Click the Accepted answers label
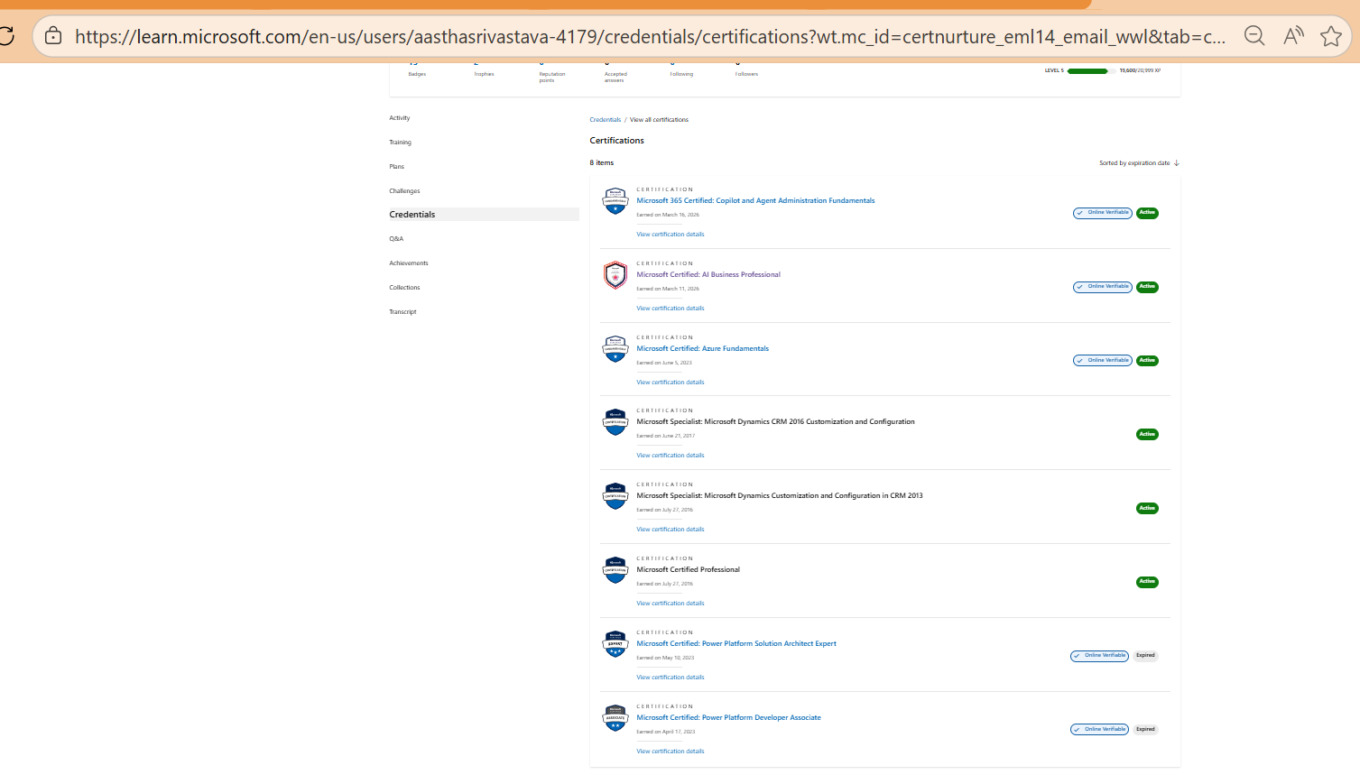Viewport: 1360px width, 784px height. (x=615, y=78)
